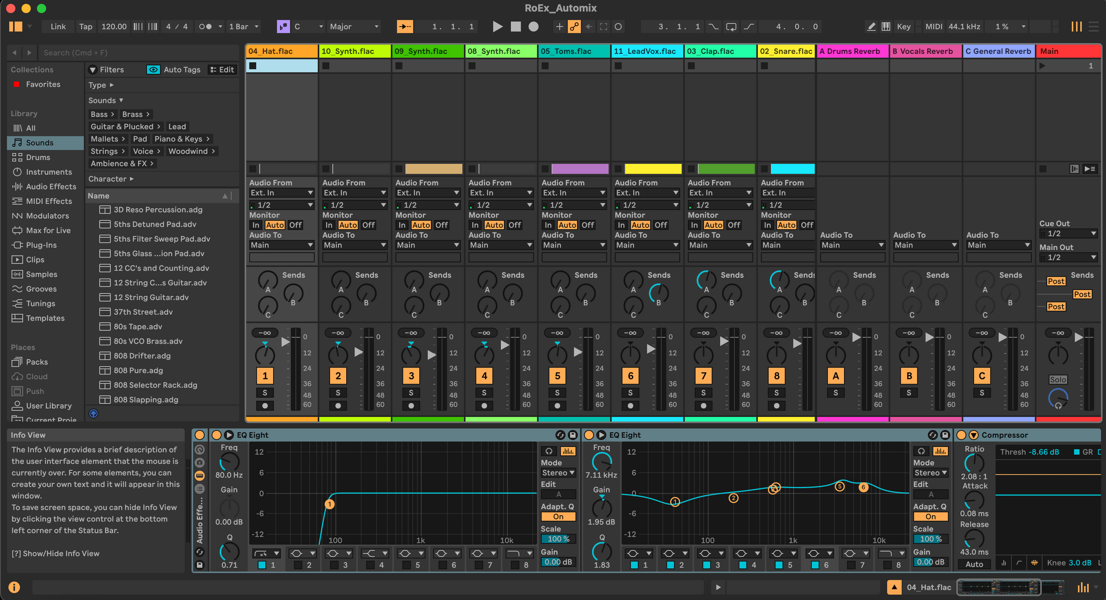
Task: Start playback with the Play button
Action: (497, 27)
